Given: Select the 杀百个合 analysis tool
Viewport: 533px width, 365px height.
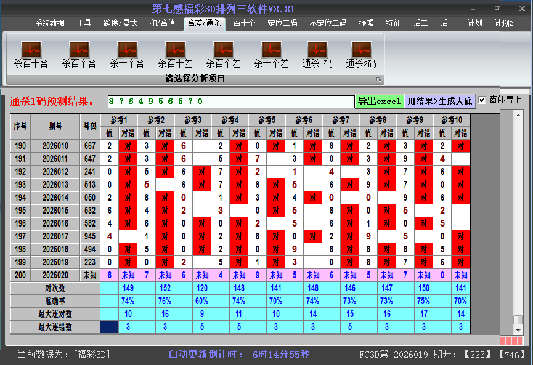Looking at the screenshot, I should click(x=78, y=52).
